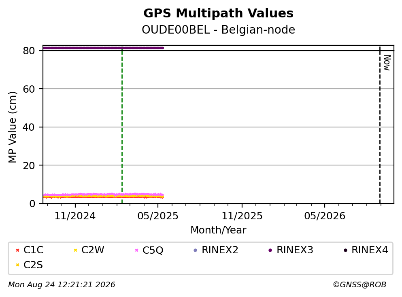Click the MP Value (cm) axis label

coord(12,127)
